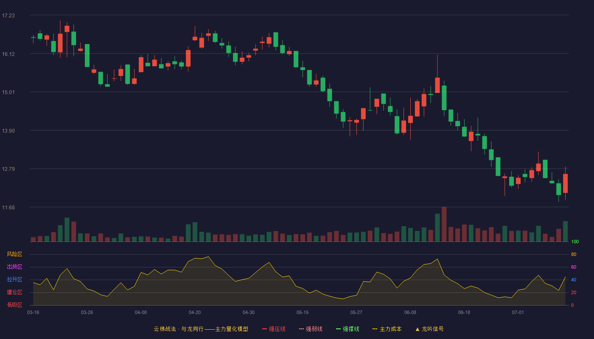Click the 06-08 date label
Image resolution: width=594 pixels, height=339 pixels.
point(410,312)
